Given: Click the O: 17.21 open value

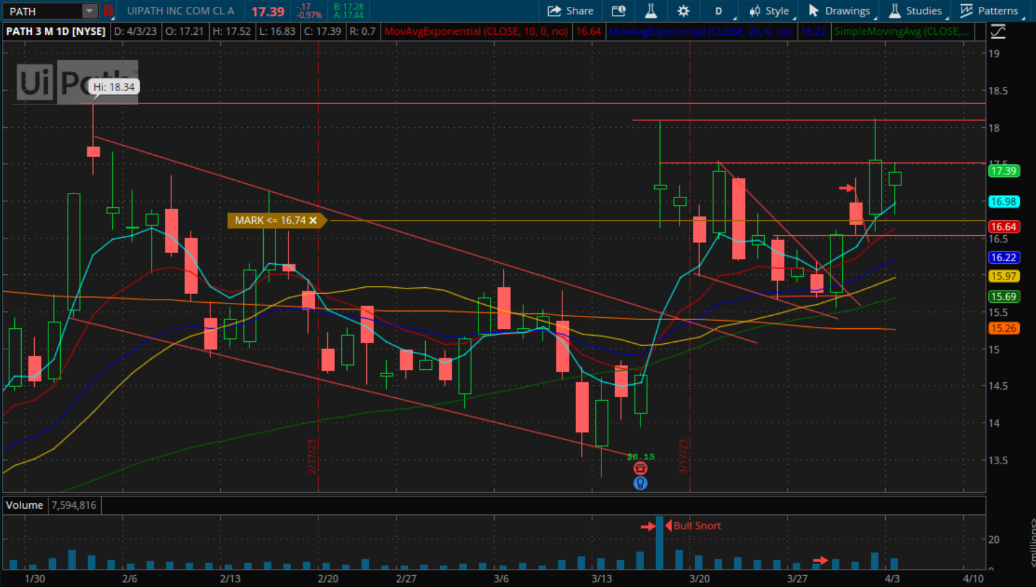Looking at the screenshot, I should [x=184, y=31].
